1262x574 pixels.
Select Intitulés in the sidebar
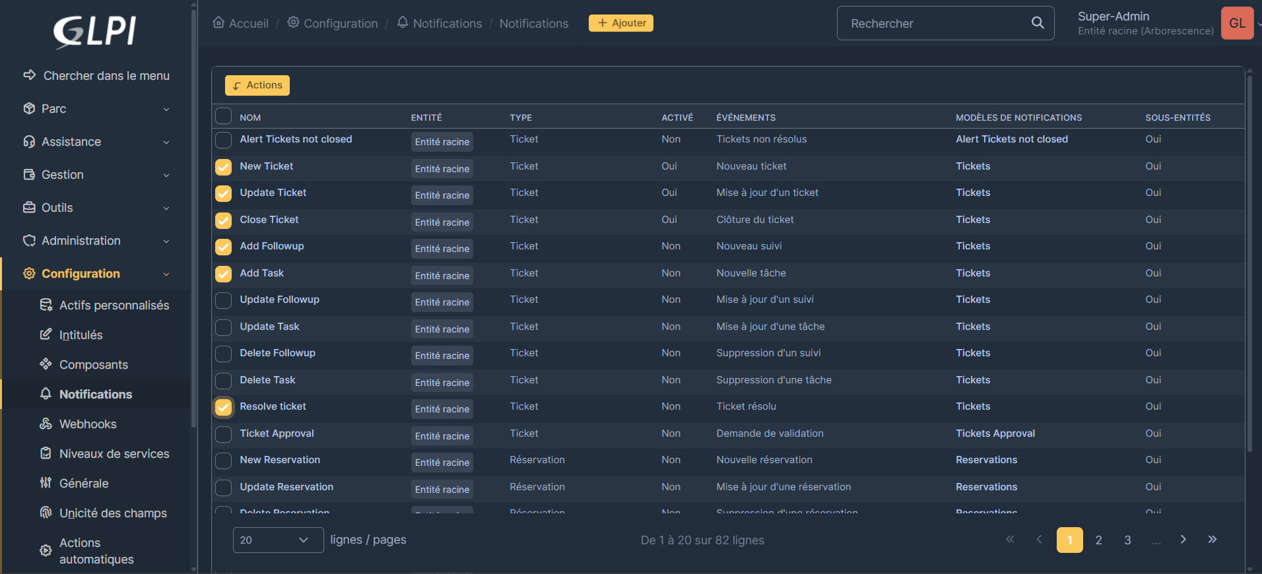81,335
